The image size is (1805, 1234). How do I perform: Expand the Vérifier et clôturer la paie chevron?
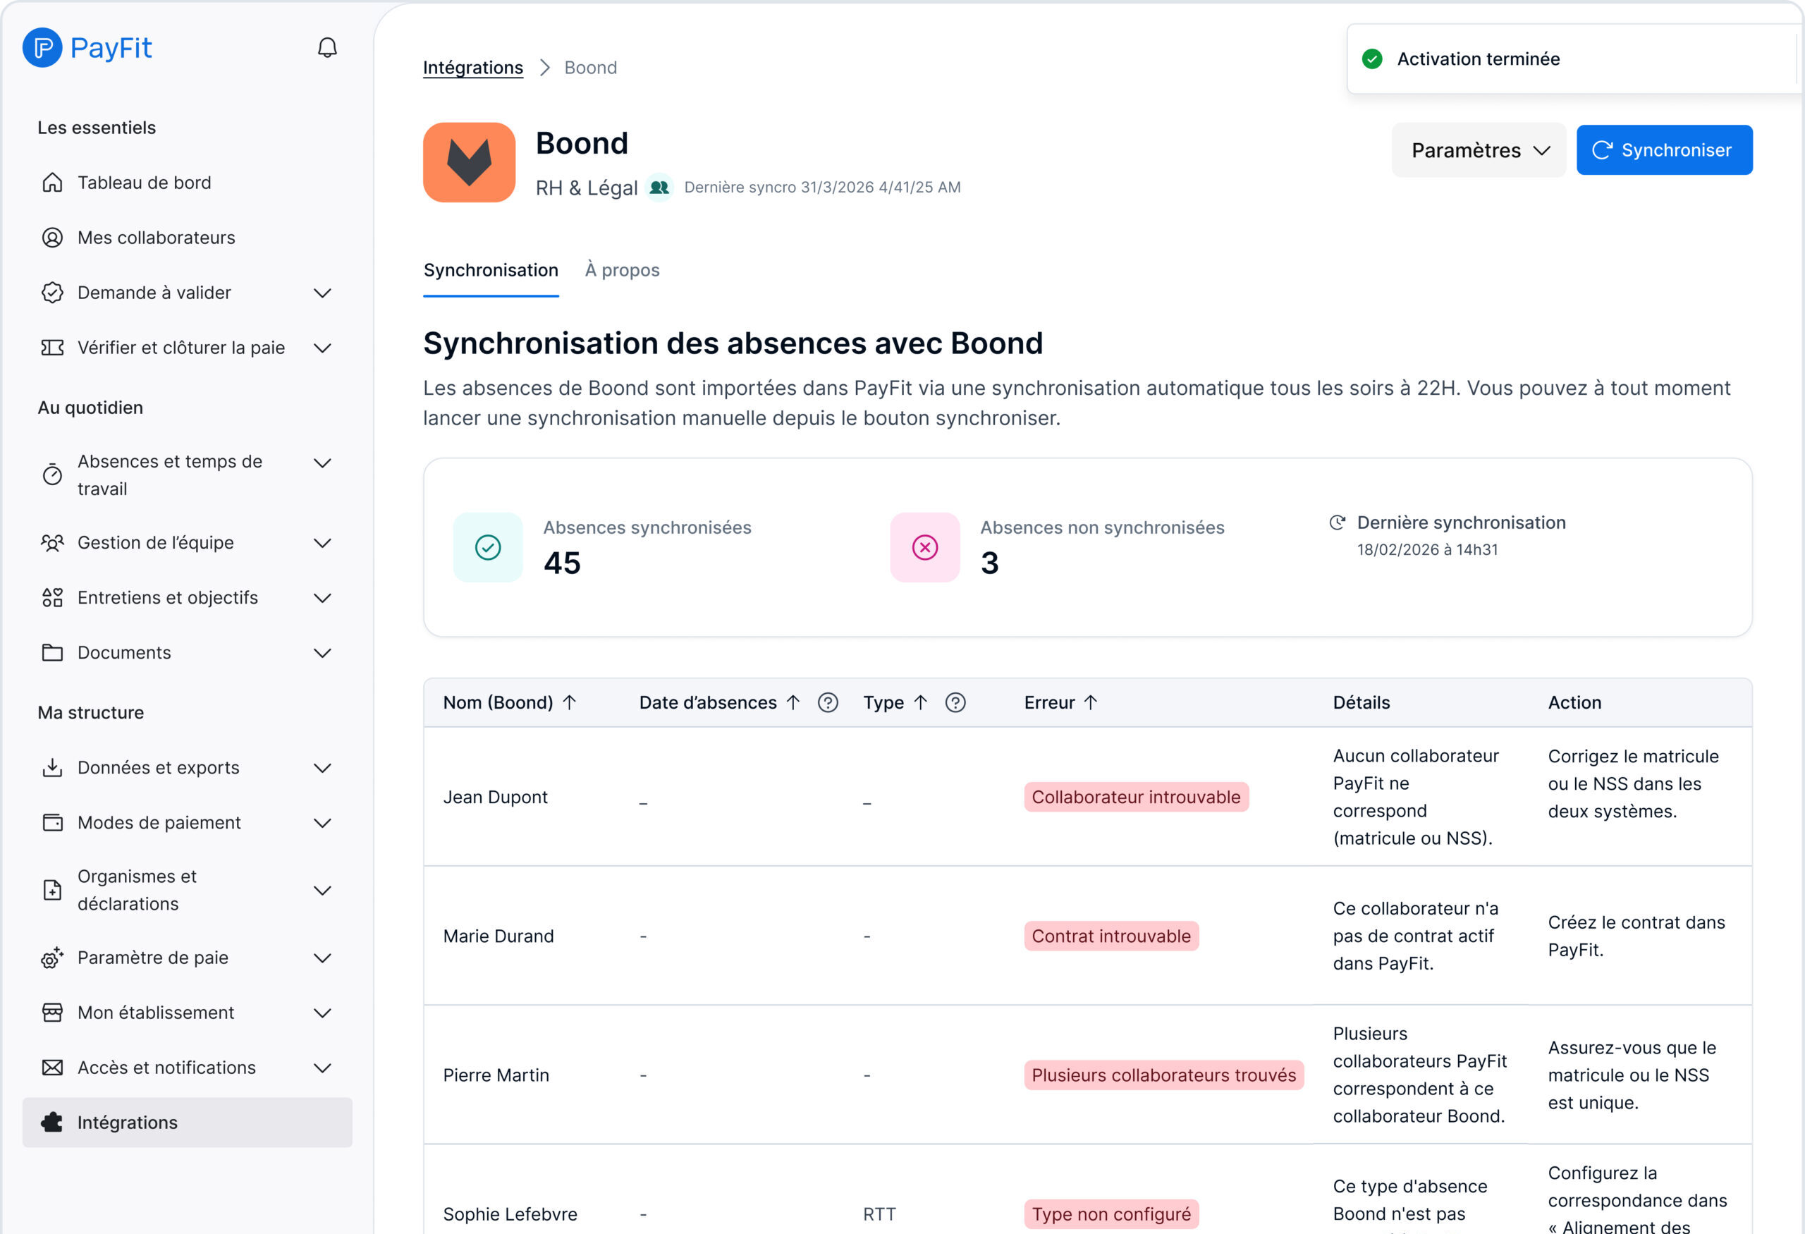coord(322,348)
